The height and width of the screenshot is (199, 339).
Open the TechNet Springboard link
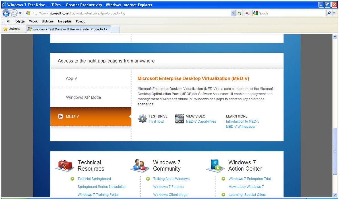click(94, 179)
